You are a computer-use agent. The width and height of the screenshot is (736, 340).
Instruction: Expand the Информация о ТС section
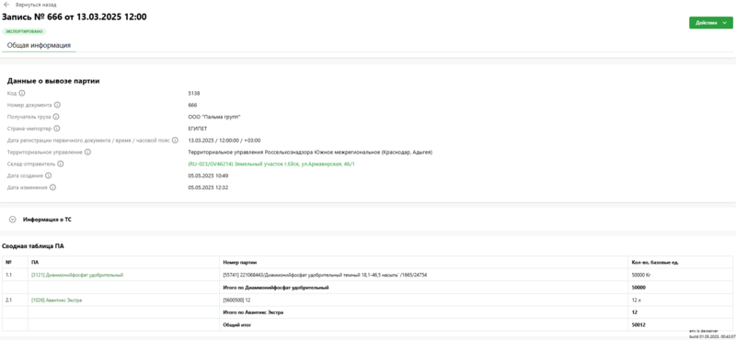pos(13,219)
